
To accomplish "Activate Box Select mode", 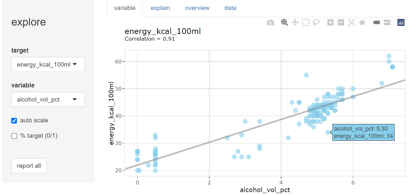I will 305,22.
